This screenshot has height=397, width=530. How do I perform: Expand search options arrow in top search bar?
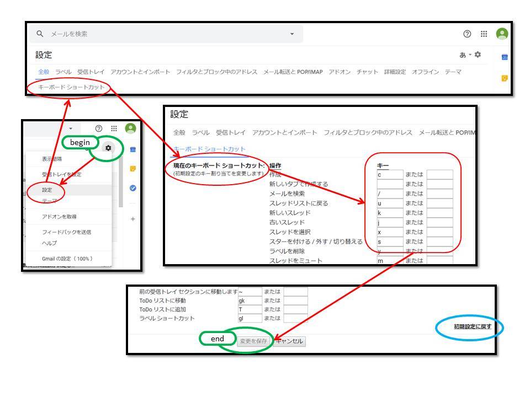292,34
